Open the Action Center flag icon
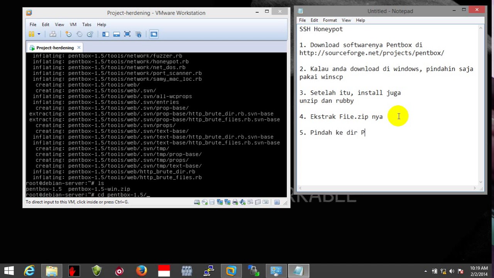This screenshot has width=494, height=278. 461,271
